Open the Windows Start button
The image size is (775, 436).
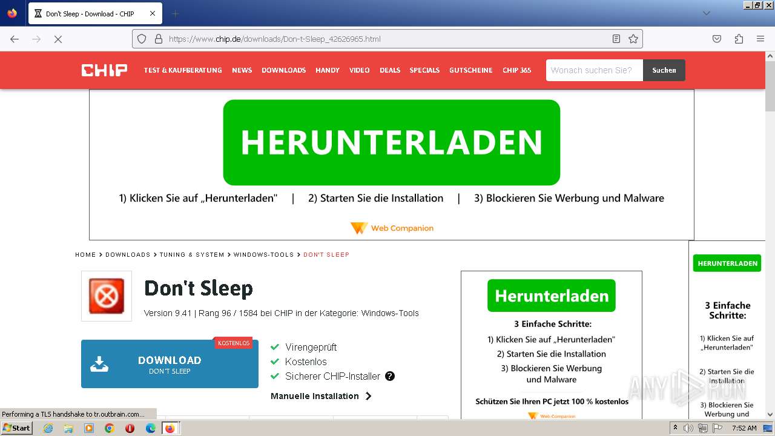[16, 428]
